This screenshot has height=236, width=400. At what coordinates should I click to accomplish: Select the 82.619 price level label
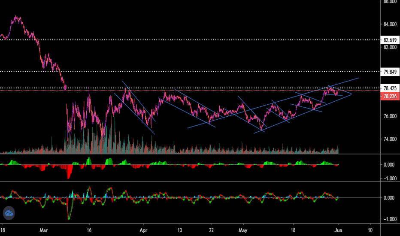pyautogui.click(x=390, y=40)
